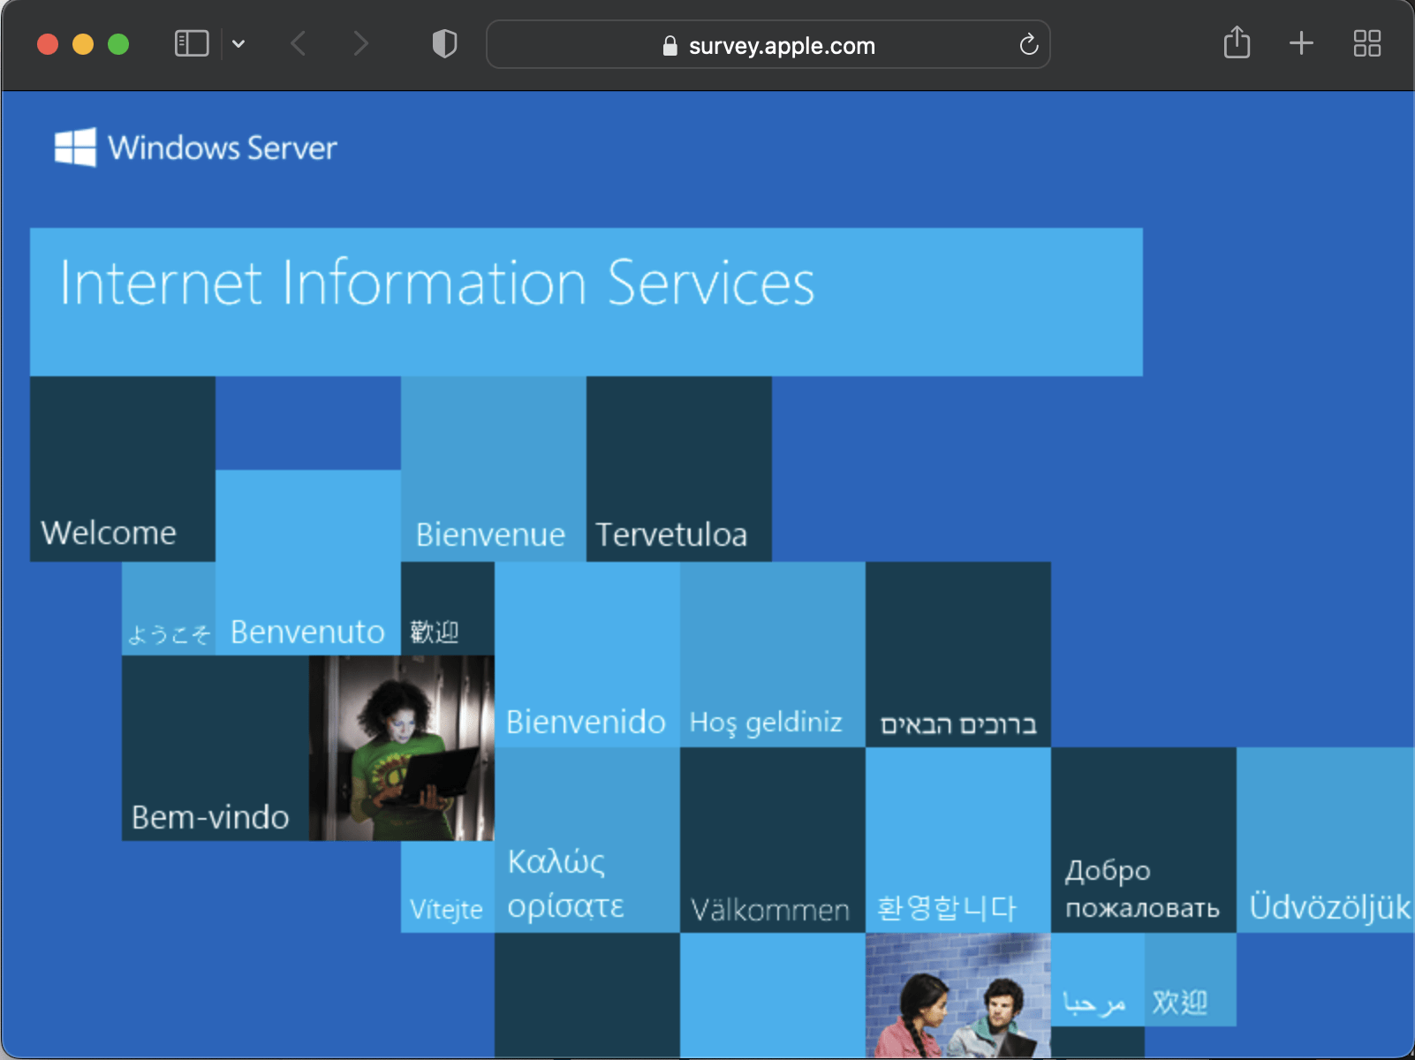Click the 歡迎 tile
This screenshot has height=1060, width=1415.
point(448,609)
